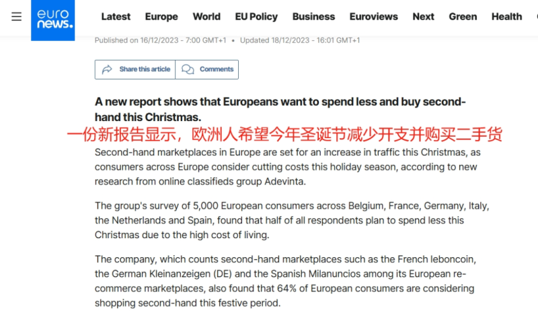This screenshot has width=538, height=317.
Task: Navigate to the Business section
Action: 313,17
